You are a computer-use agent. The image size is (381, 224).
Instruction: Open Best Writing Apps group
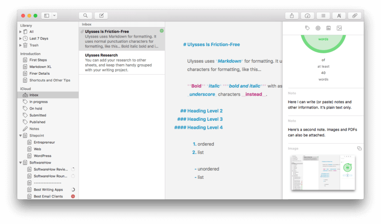pyautogui.click(x=48, y=190)
